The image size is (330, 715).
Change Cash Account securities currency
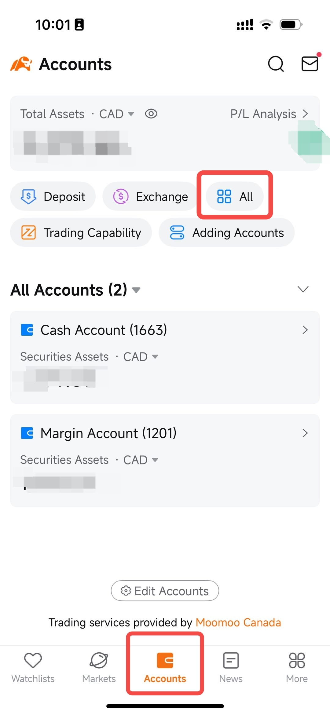(x=141, y=356)
